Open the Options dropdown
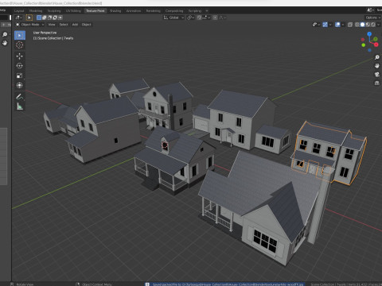This screenshot has height=286, width=382. 372,17
